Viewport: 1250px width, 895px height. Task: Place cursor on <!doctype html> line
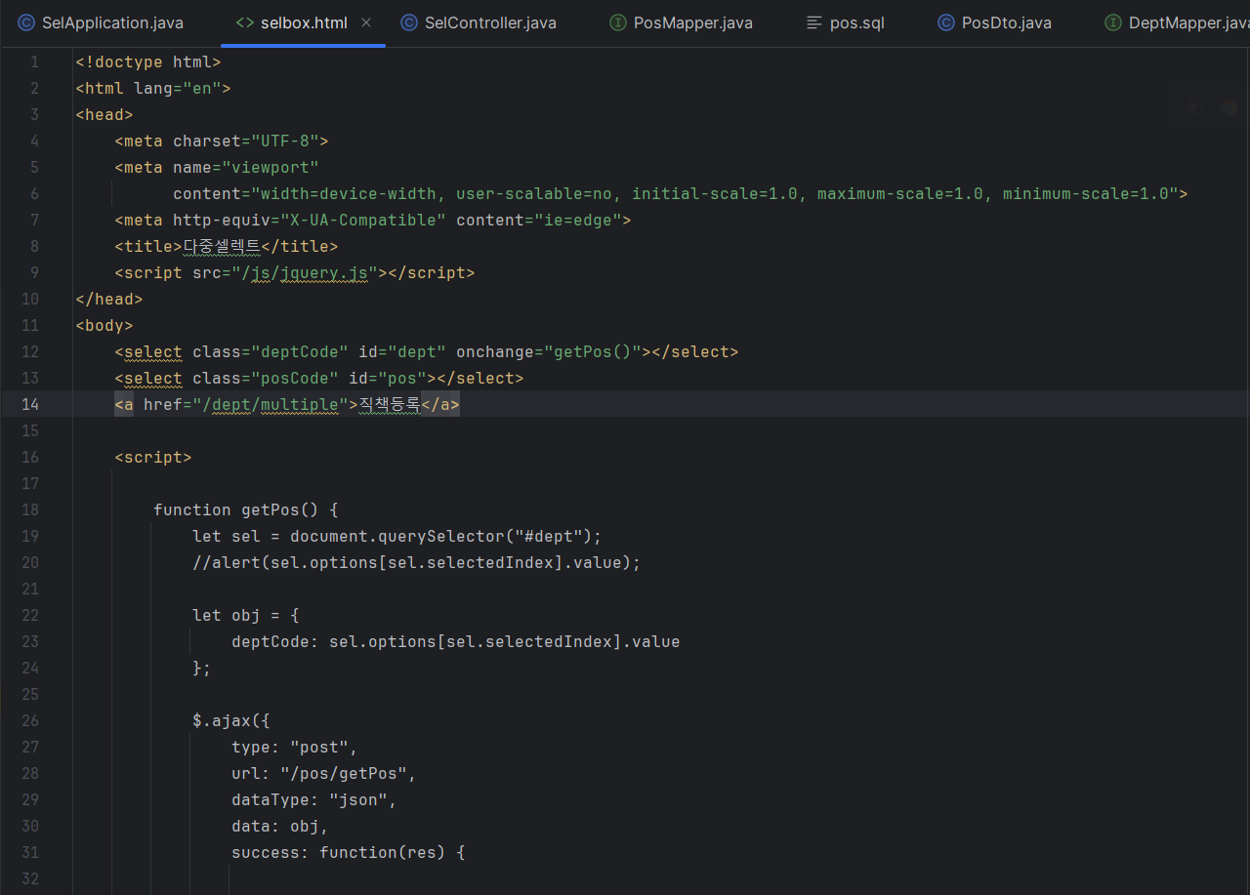pos(148,61)
